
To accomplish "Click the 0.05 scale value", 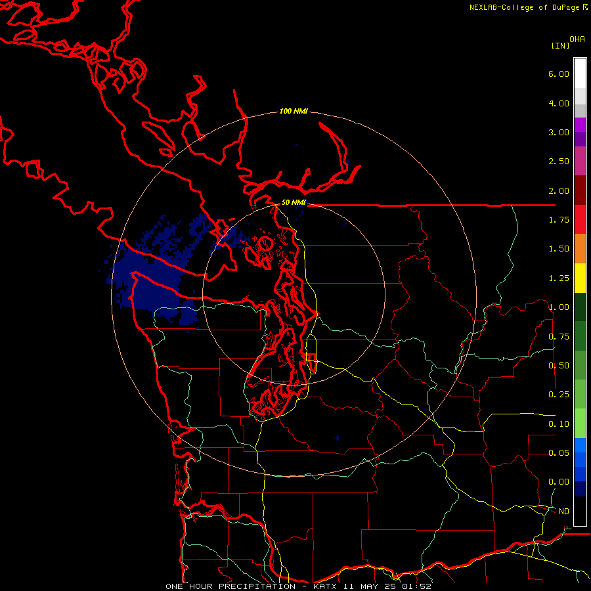I will (x=559, y=452).
